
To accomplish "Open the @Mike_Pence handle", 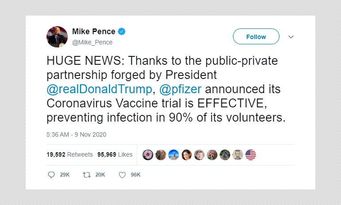I will pos(92,42).
